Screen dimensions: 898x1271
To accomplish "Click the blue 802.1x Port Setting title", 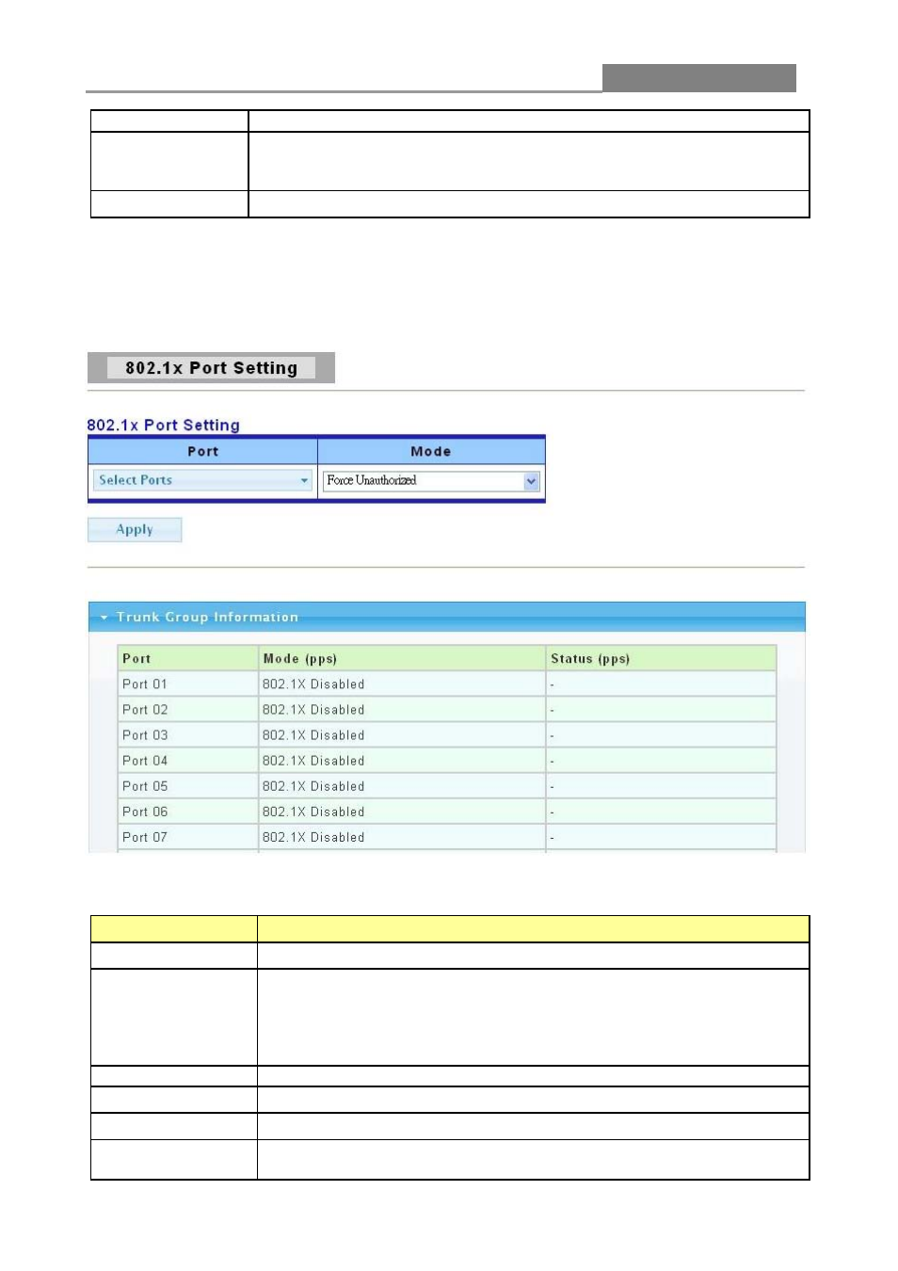I will 163,426.
